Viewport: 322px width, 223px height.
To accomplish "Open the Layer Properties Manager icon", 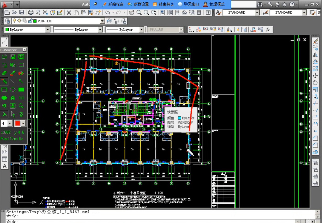I will click(x=7, y=21).
